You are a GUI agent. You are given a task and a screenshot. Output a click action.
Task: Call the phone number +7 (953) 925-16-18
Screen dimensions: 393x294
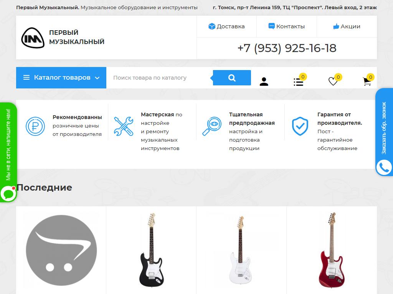pyautogui.click(x=287, y=48)
